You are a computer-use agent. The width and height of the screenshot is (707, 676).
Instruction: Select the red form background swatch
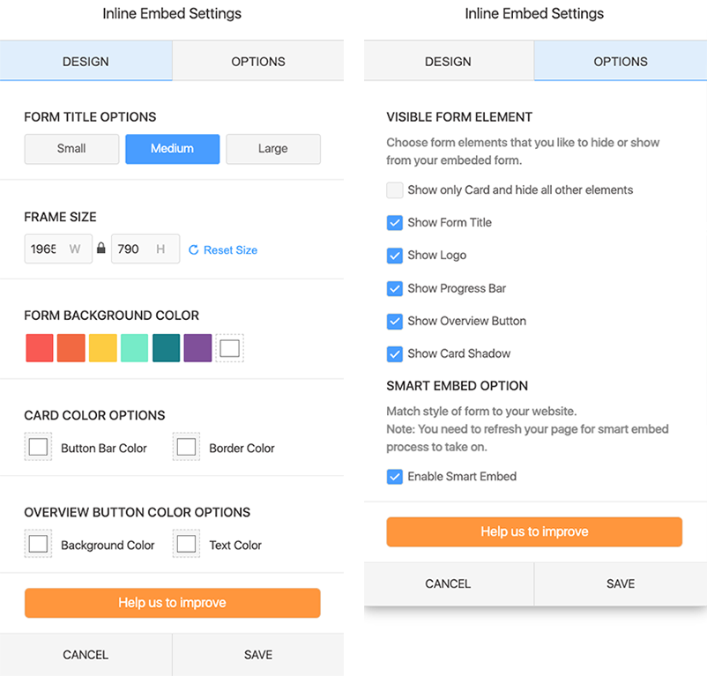(x=40, y=348)
